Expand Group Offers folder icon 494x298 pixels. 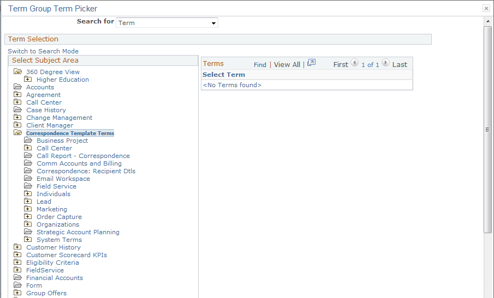click(17, 293)
